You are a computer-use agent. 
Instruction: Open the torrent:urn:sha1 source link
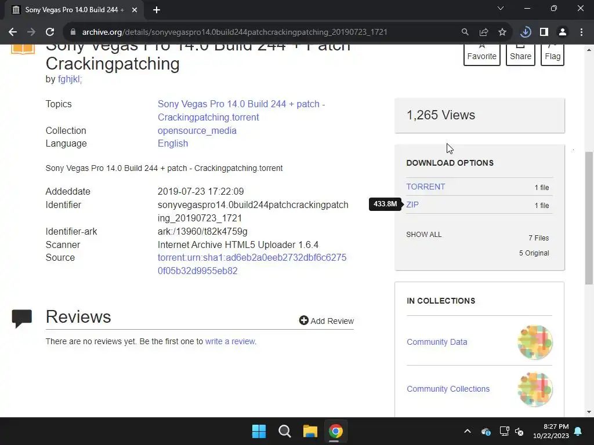(x=252, y=264)
